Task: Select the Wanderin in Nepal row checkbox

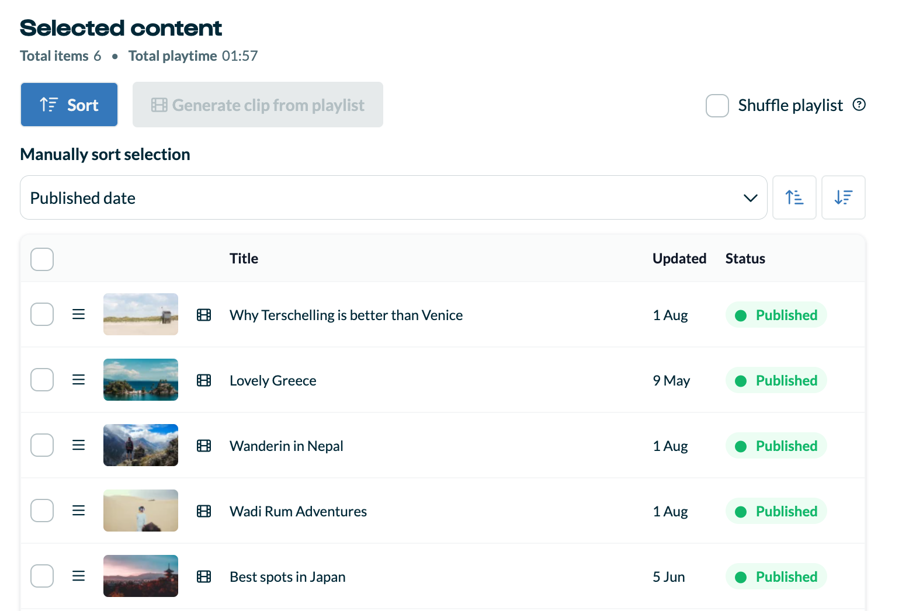Action: (x=42, y=445)
